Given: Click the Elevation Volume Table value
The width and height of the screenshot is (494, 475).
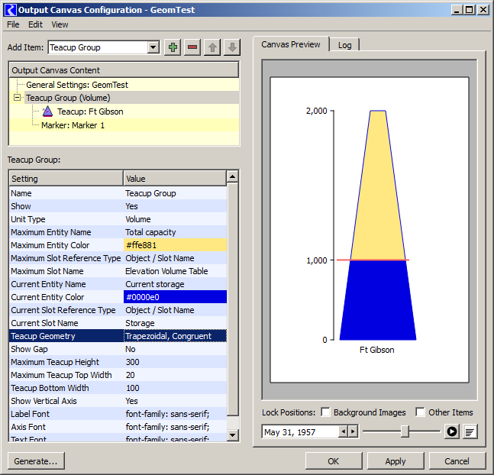Looking at the screenshot, I should [175, 271].
